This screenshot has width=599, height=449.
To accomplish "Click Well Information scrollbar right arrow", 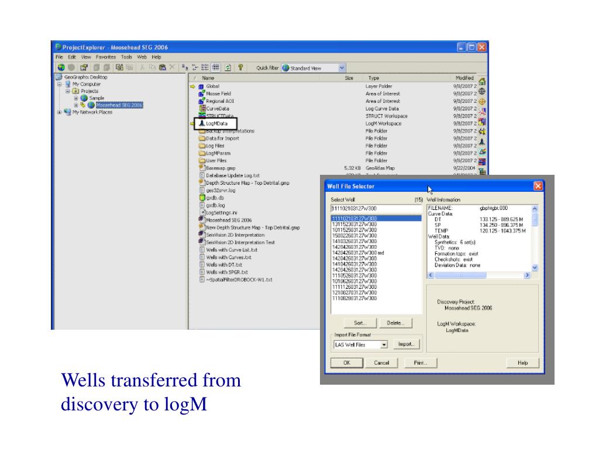I will tap(527, 275).
